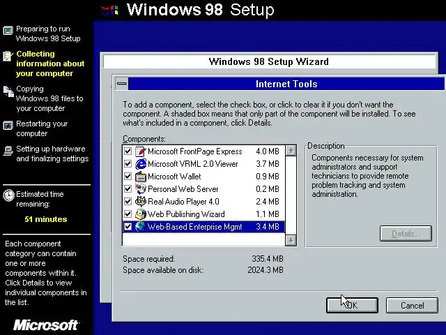Click the components list scrollbar track
446x335 pixels.
291,195
